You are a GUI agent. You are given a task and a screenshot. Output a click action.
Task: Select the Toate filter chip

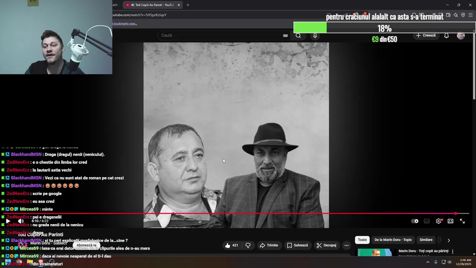pyautogui.click(x=362, y=240)
